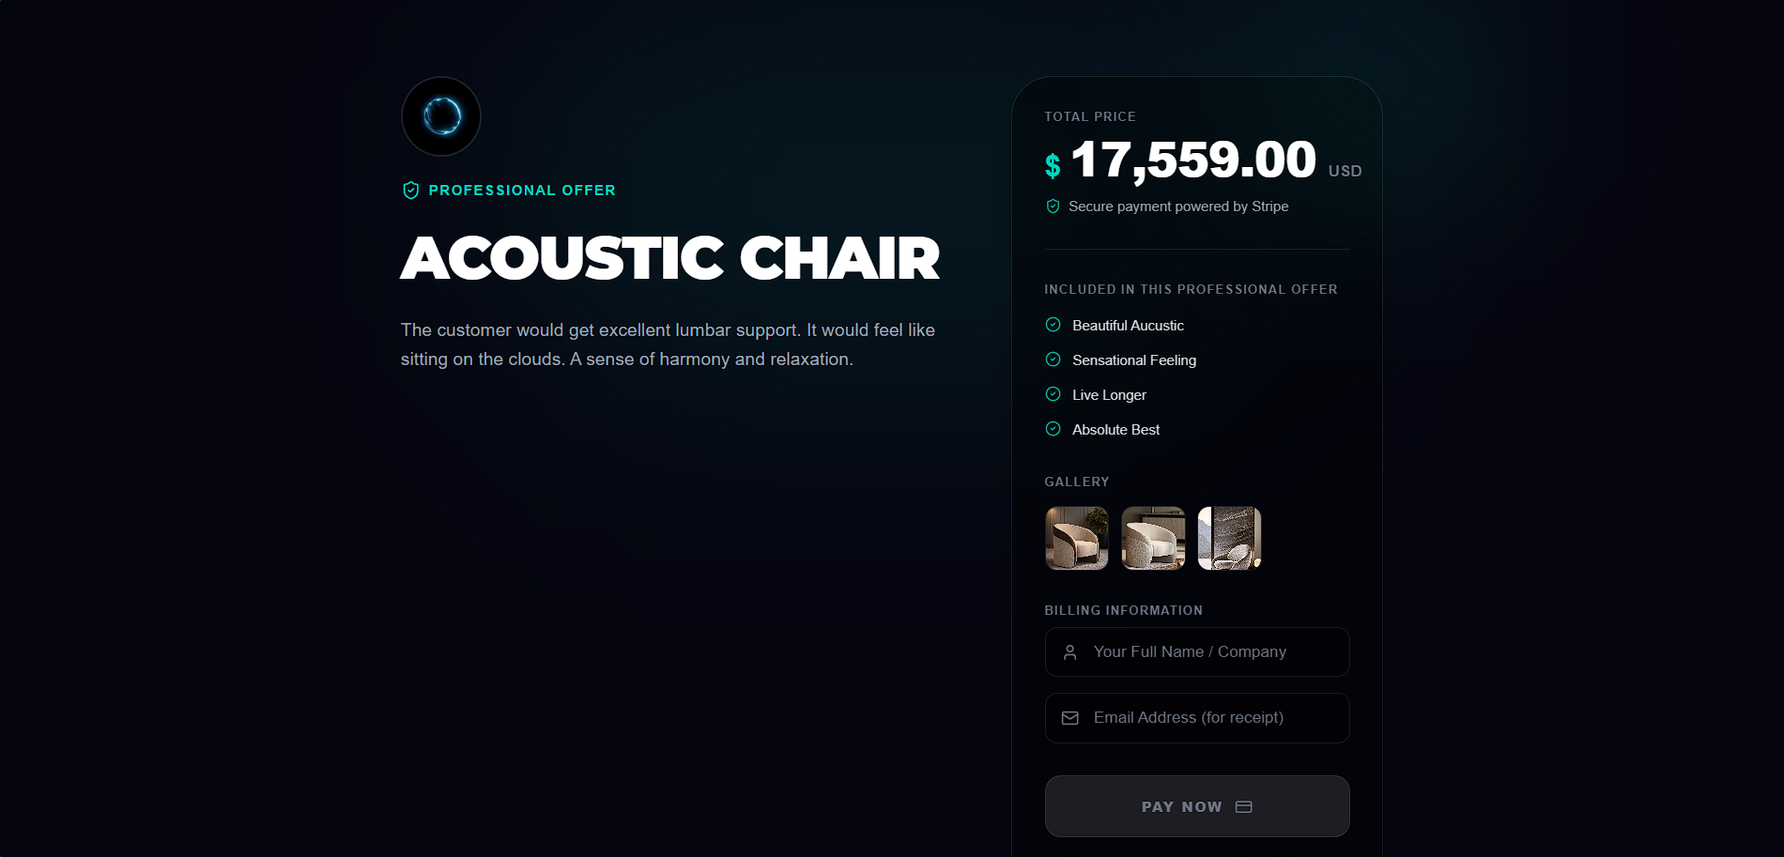
Task: Click the checkmark icon beside Sensational Feeling
Action: tap(1053, 360)
